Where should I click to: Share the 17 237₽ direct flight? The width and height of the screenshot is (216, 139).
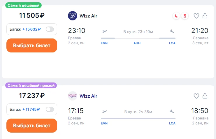pyautogui.click(x=205, y=96)
